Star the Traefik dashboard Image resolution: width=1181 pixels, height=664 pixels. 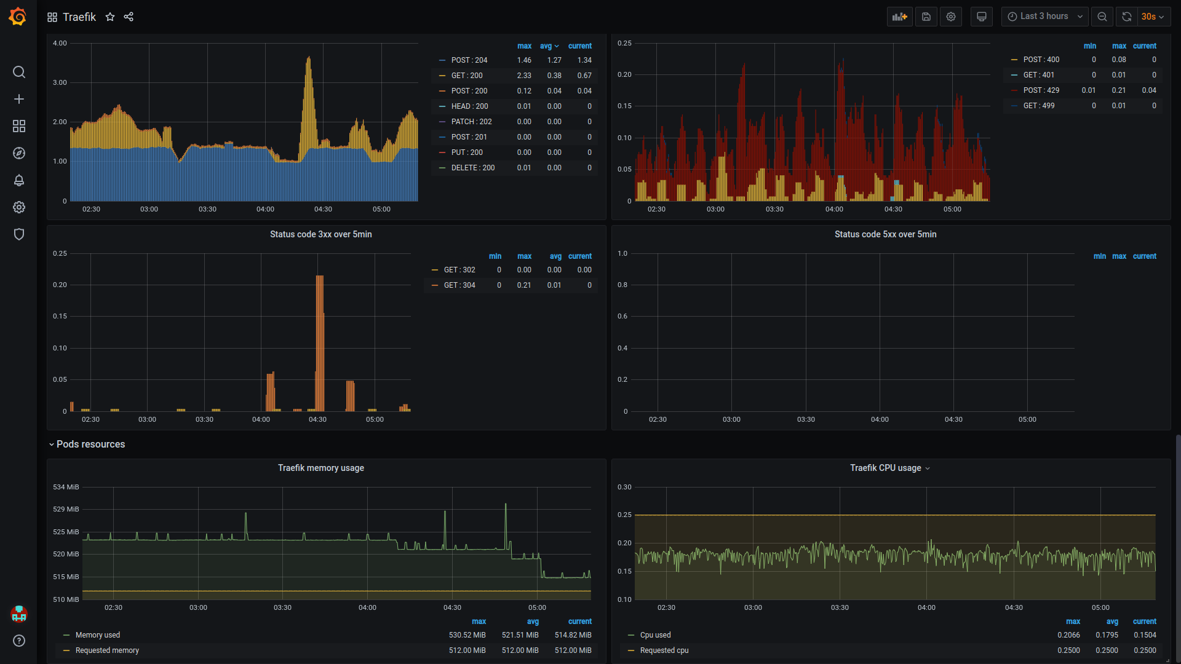110,17
